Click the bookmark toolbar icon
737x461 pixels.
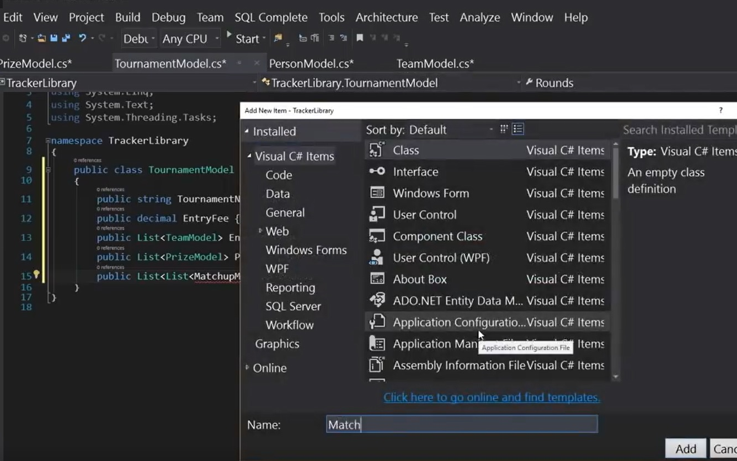(x=360, y=38)
